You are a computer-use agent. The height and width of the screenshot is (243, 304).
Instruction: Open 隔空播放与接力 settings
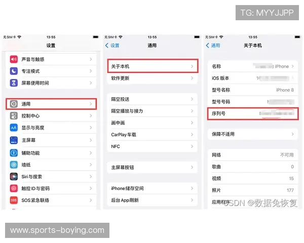(153, 111)
